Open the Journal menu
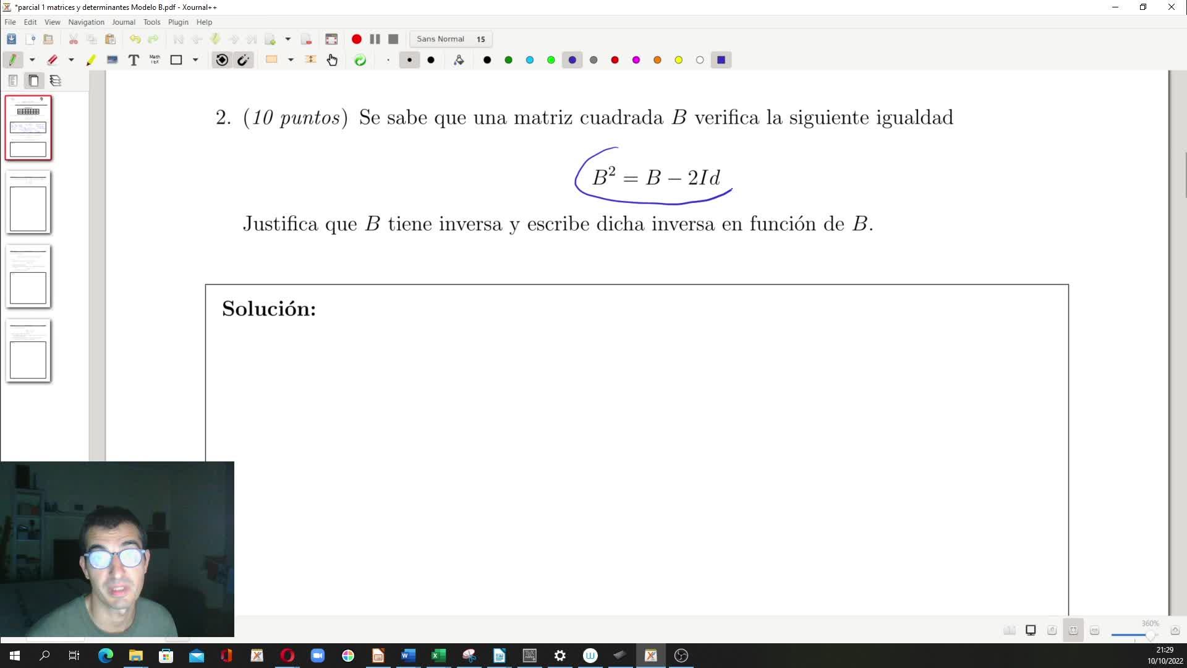 click(123, 22)
